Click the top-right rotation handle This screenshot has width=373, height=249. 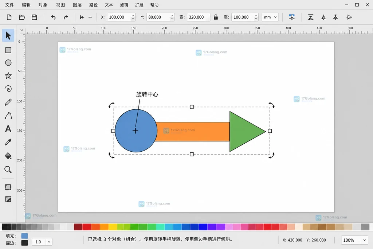[271, 105]
